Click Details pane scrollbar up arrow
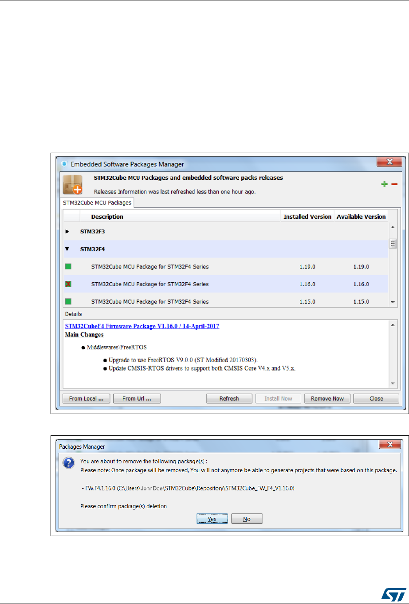Viewport: 409px width, 604px height. click(x=393, y=325)
